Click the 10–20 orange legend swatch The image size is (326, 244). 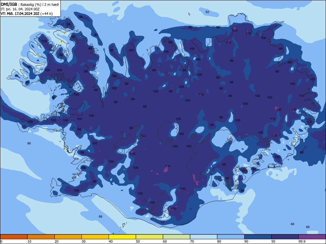41,237
